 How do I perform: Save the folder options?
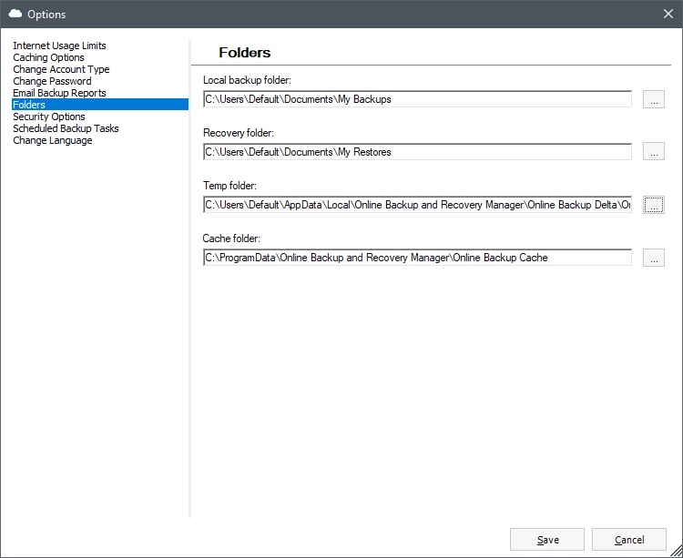[x=547, y=540]
